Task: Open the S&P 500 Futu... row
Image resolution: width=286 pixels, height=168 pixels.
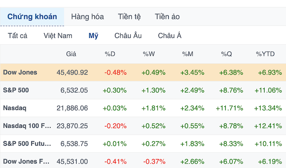Action: point(143,143)
